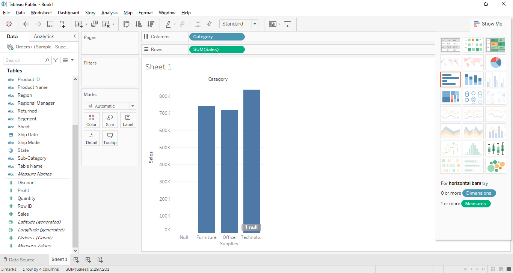Choose the pie chart in Show Me

pos(496,62)
